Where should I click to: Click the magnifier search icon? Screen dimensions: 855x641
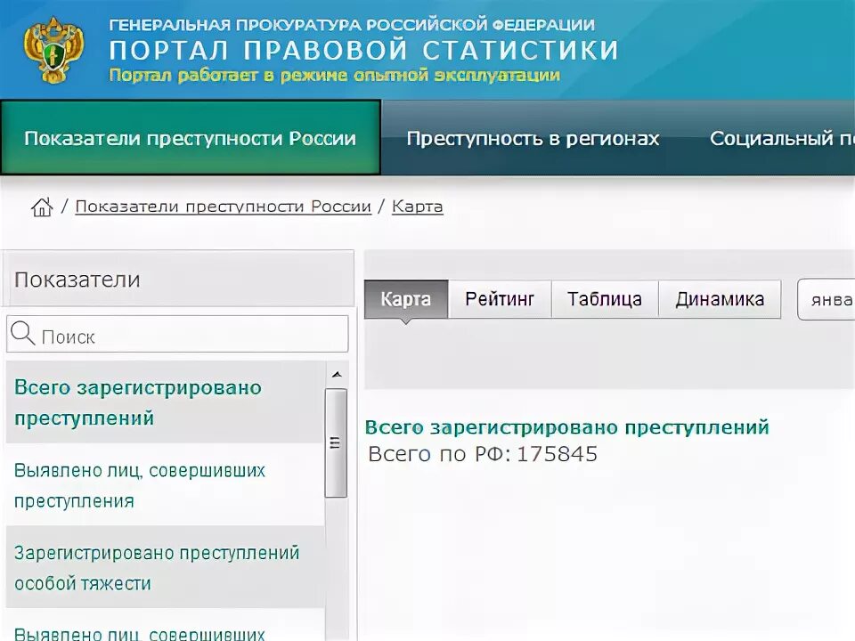click(23, 333)
